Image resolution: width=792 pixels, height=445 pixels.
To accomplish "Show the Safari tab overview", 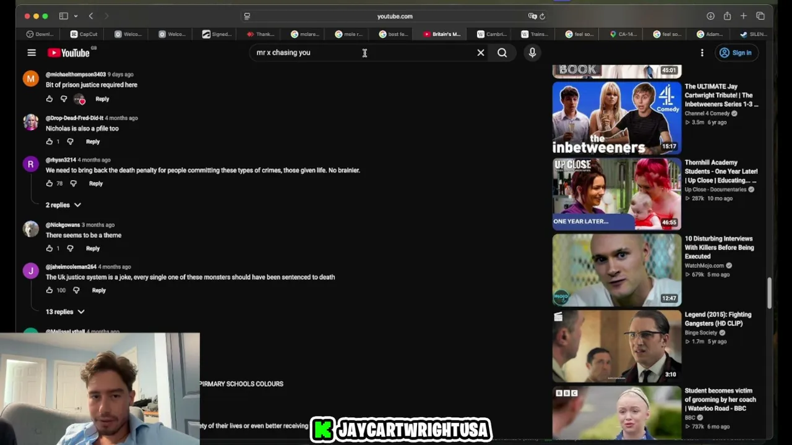I will pyautogui.click(x=760, y=16).
